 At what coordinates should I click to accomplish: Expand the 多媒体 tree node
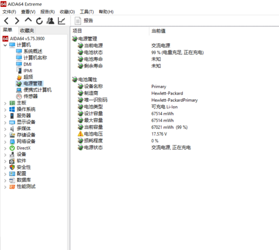point(5,129)
